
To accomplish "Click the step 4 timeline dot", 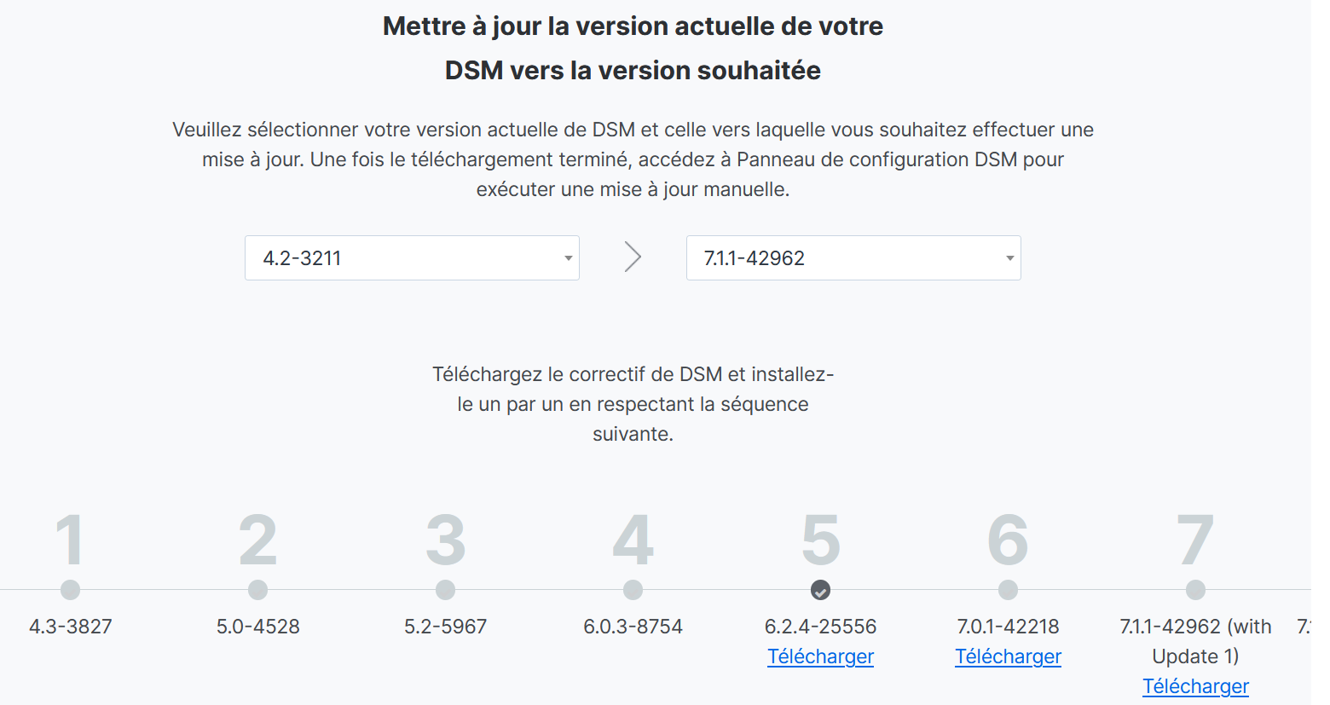I will 633,590.
